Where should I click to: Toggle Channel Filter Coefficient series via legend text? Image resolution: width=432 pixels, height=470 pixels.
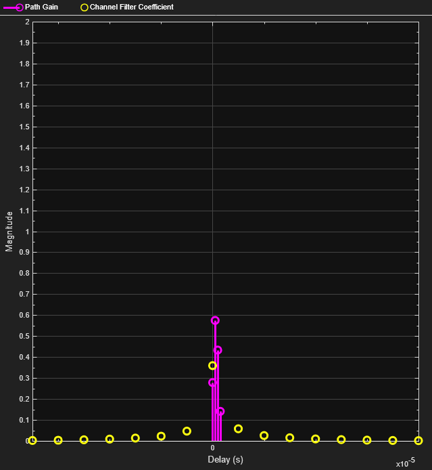point(131,7)
